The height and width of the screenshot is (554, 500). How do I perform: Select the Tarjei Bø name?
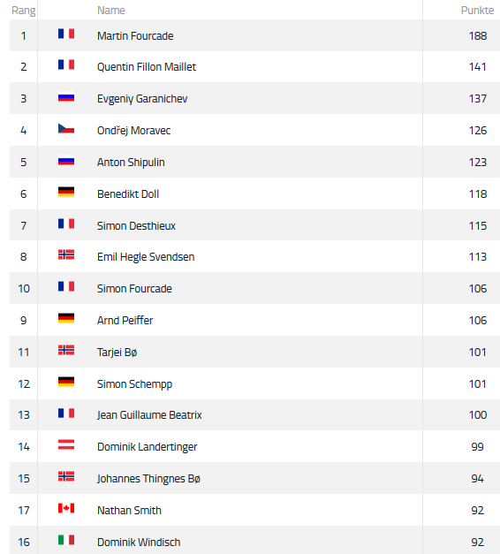[117, 353]
